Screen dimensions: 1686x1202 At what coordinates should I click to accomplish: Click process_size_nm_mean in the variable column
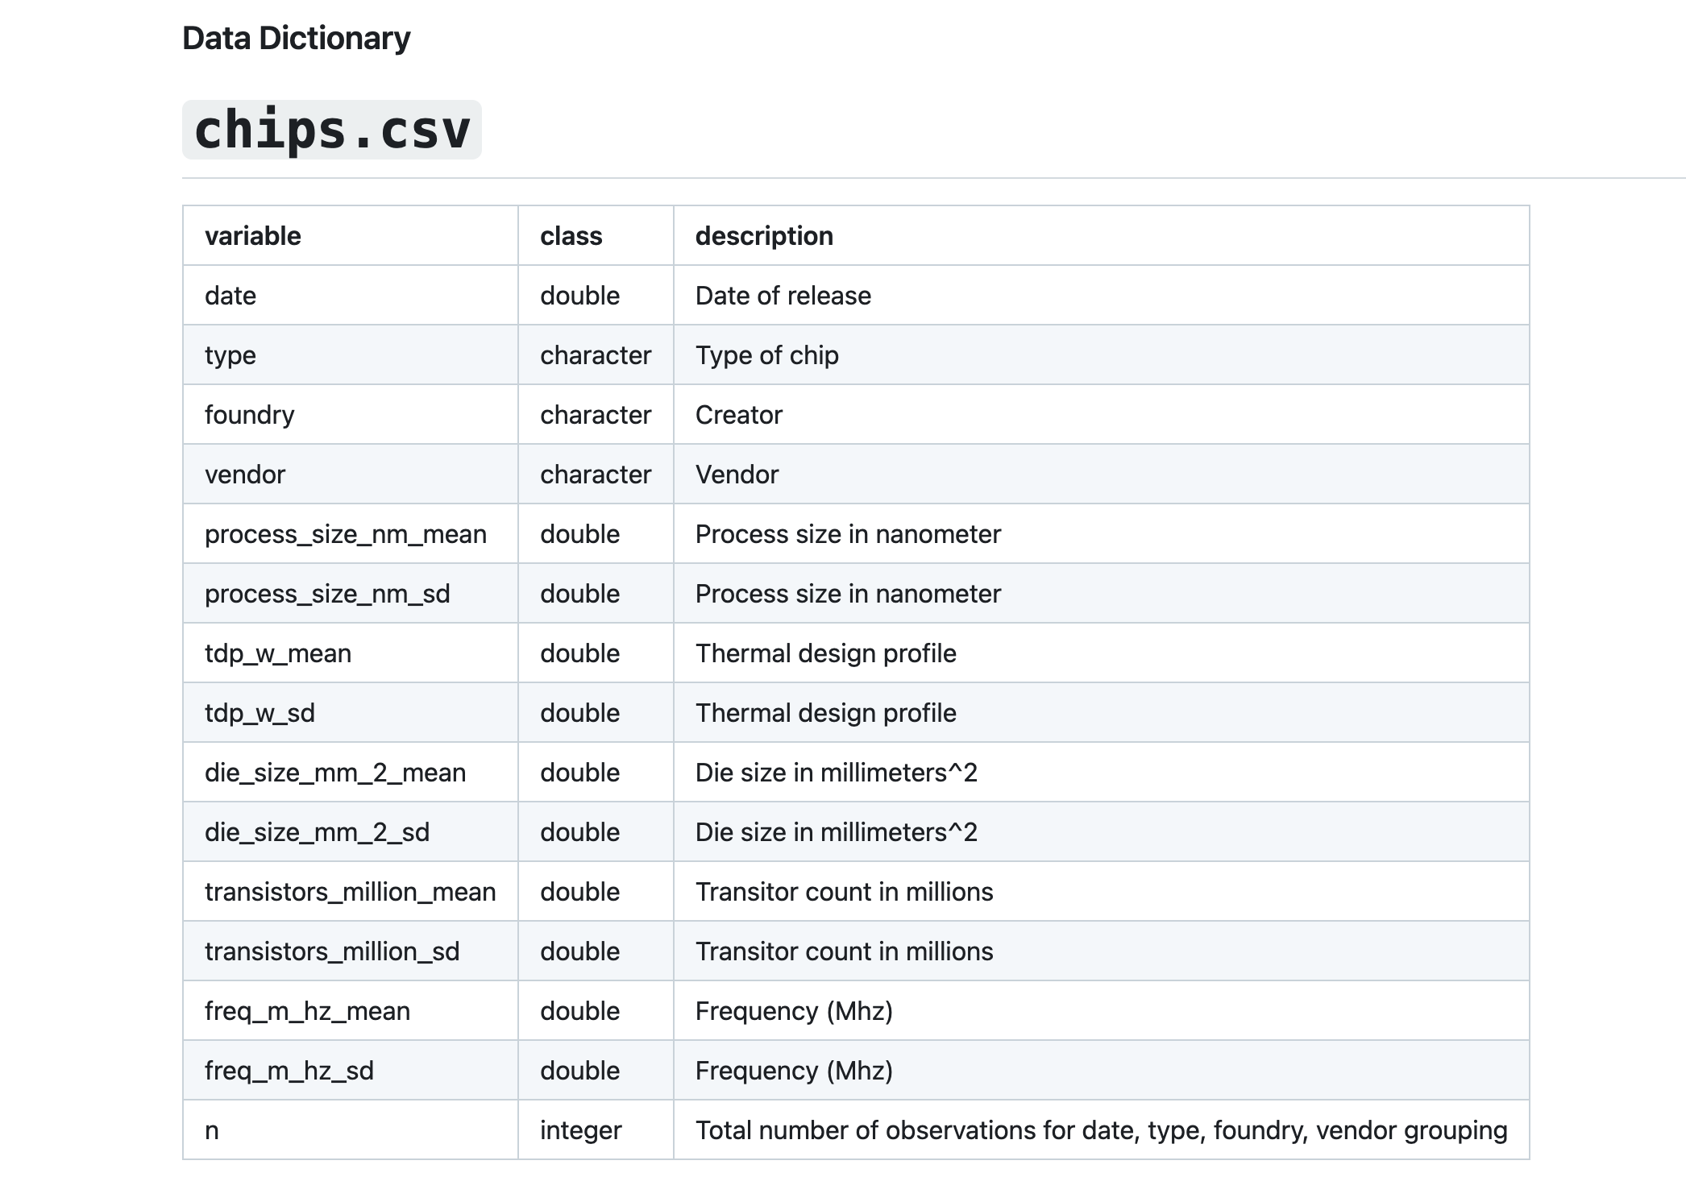pyautogui.click(x=345, y=534)
